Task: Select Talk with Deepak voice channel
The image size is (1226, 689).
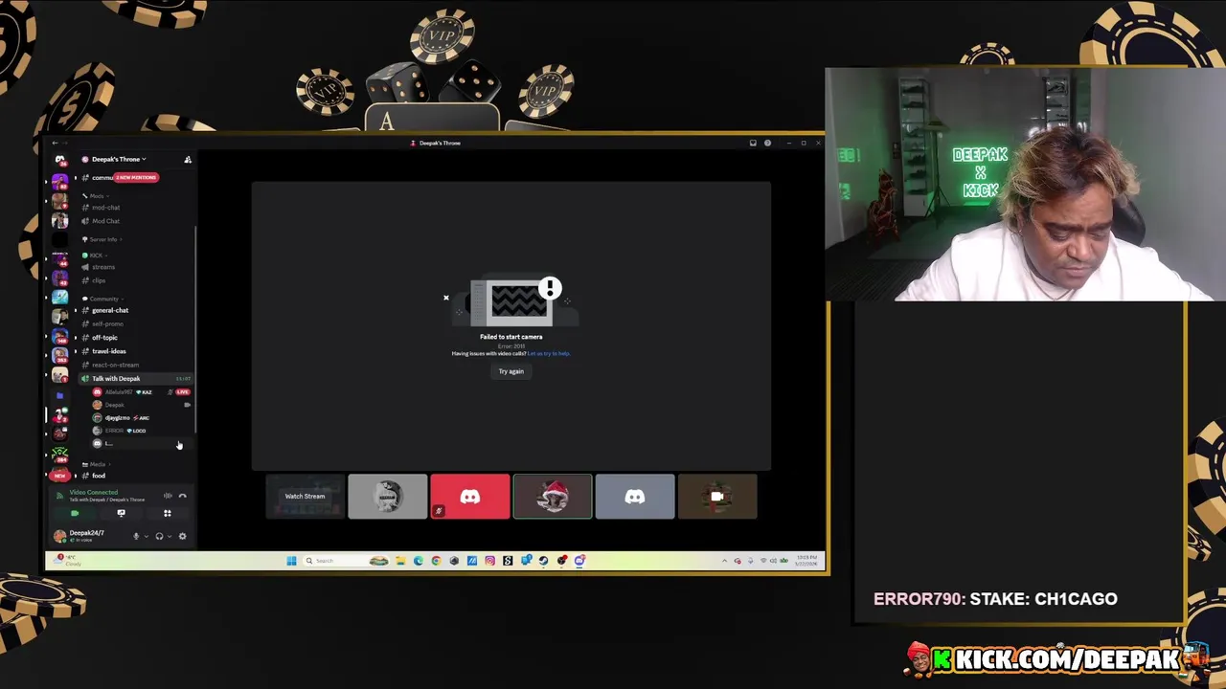Action: [x=134, y=379]
